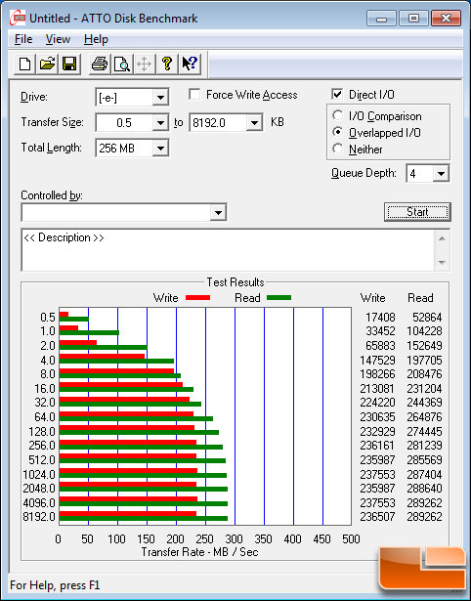Open the View menu
The width and height of the screenshot is (471, 601).
[58, 39]
